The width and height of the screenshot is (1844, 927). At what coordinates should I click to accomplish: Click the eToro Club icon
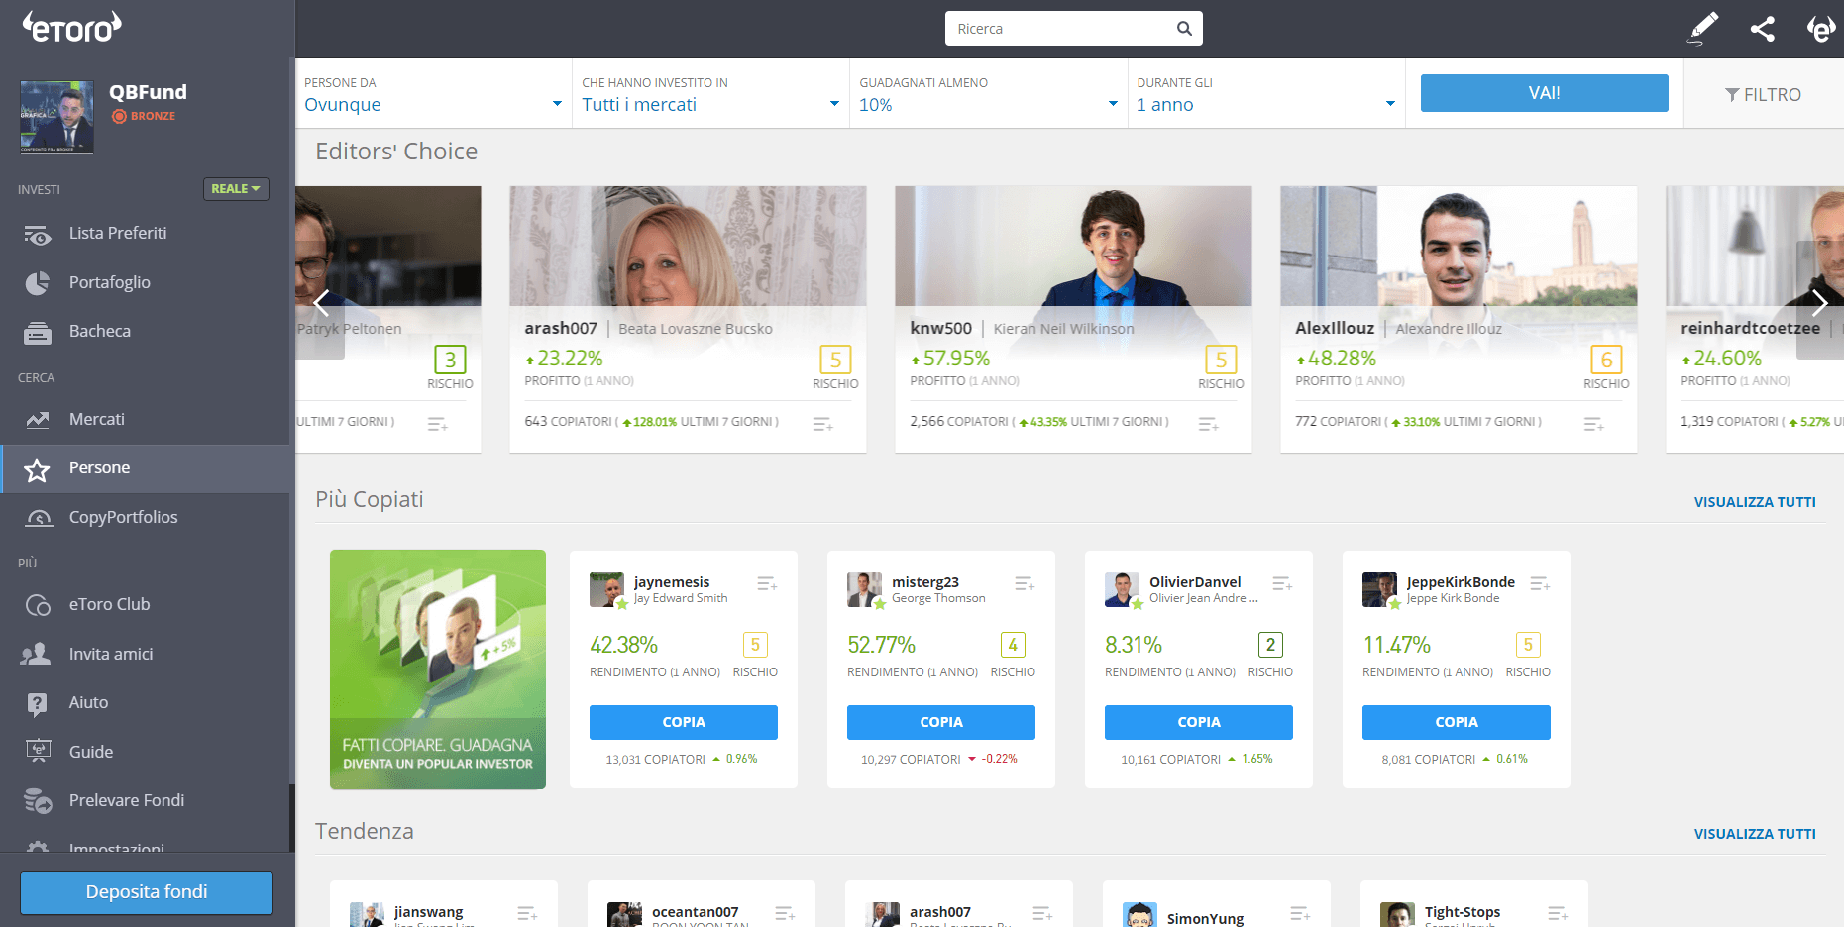pyautogui.click(x=38, y=605)
